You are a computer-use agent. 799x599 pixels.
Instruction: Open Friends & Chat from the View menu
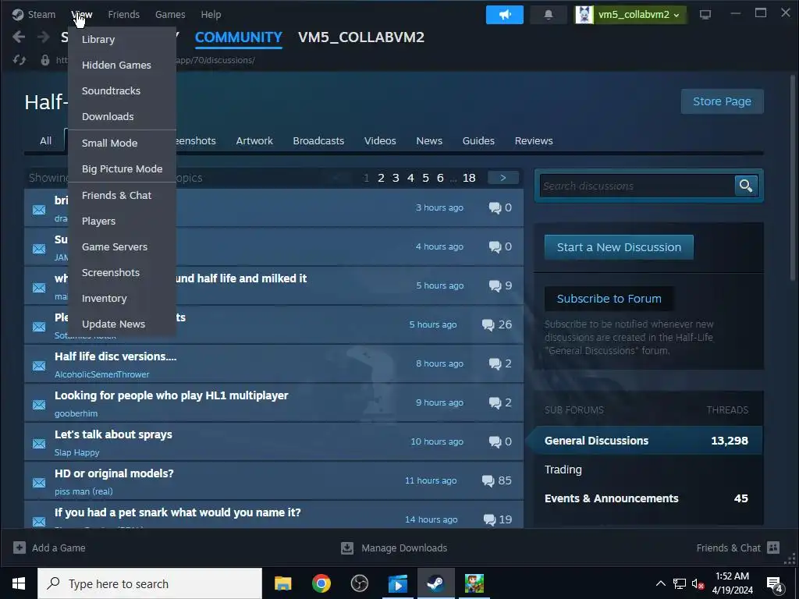click(123, 196)
